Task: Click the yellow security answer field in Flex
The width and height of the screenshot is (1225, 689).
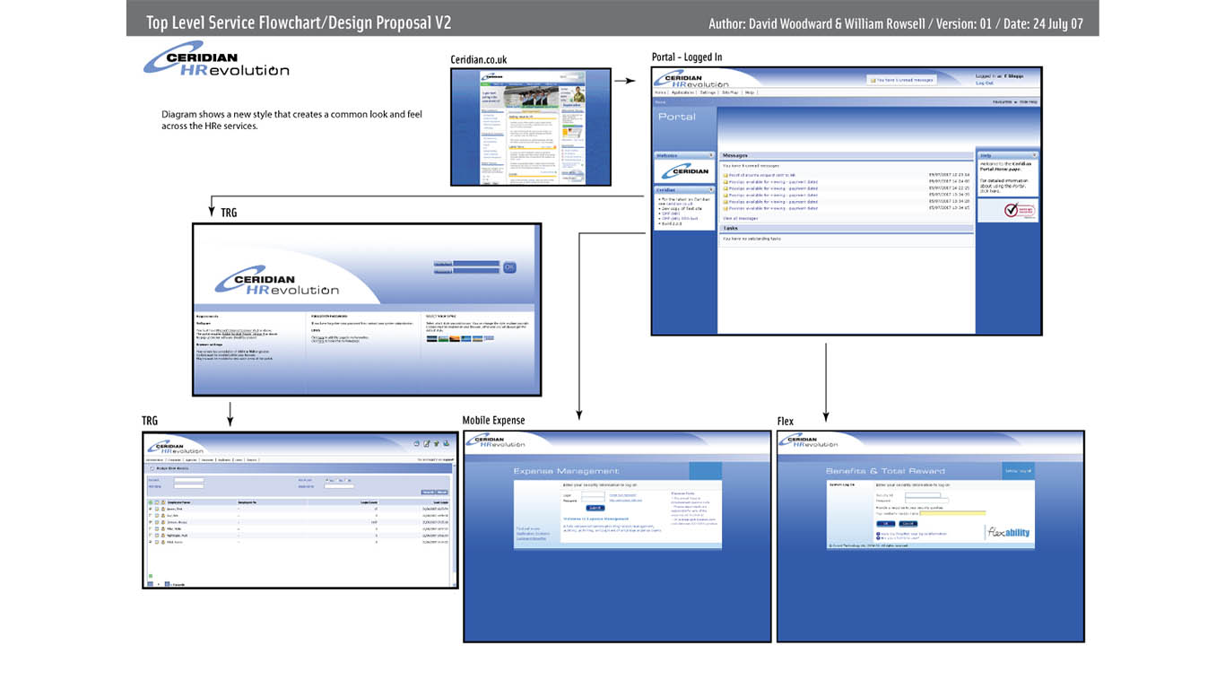Action: (952, 513)
